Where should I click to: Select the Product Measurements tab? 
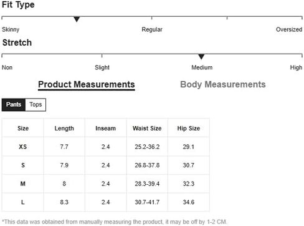pyautogui.click(x=87, y=85)
